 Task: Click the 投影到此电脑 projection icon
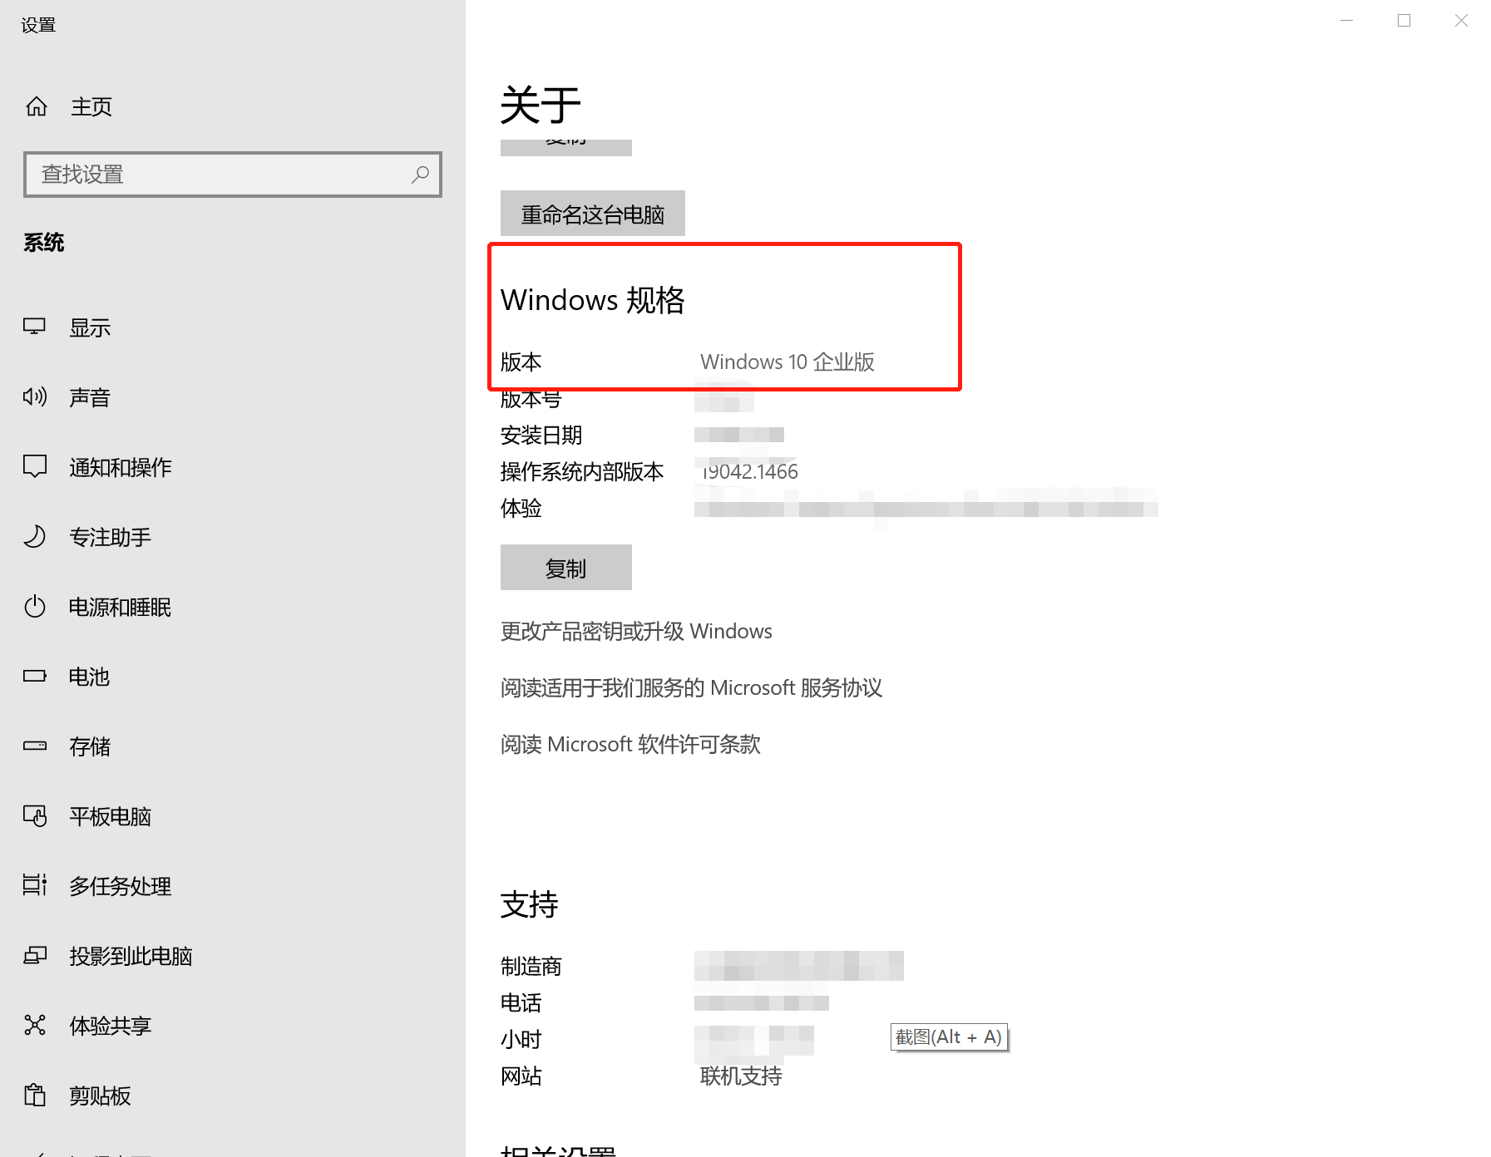pyautogui.click(x=34, y=955)
